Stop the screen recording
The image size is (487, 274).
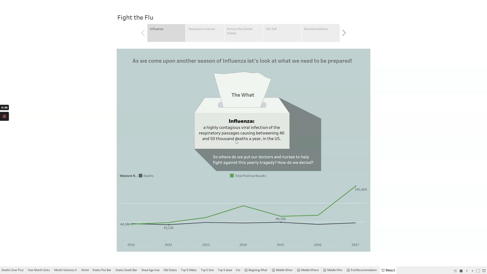(x=4, y=116)
